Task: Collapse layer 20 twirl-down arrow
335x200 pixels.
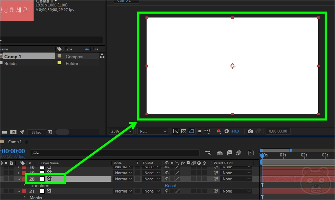Action: [19, 179]
